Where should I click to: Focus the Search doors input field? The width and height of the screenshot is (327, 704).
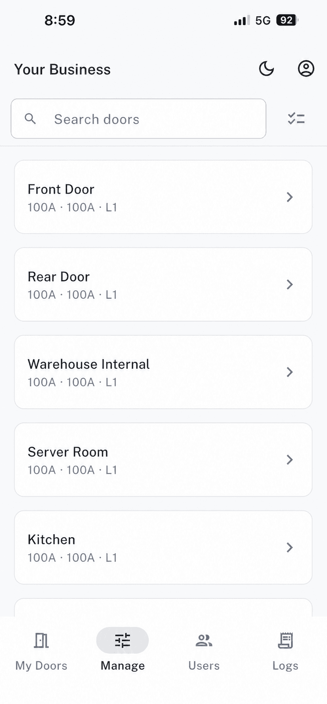point(138,118)
